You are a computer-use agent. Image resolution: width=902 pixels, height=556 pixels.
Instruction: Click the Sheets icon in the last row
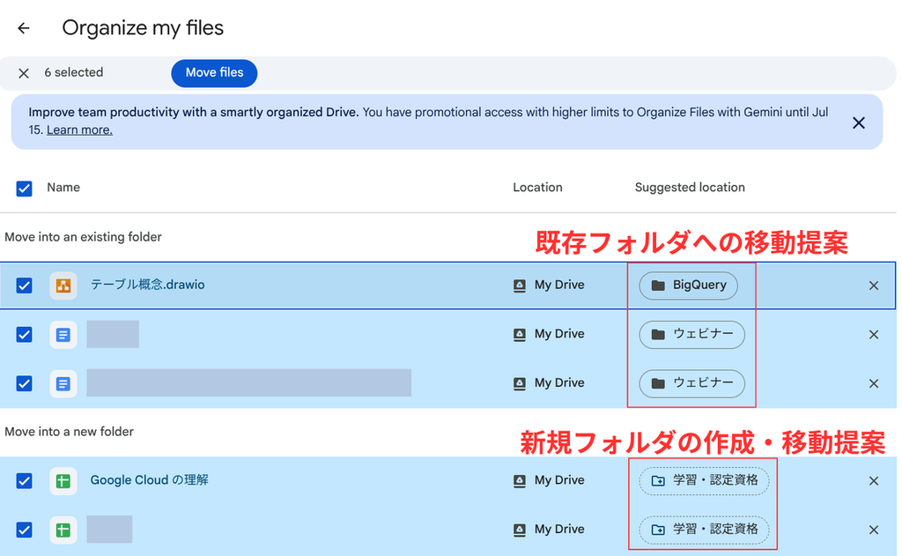click(x=63, y=530)
